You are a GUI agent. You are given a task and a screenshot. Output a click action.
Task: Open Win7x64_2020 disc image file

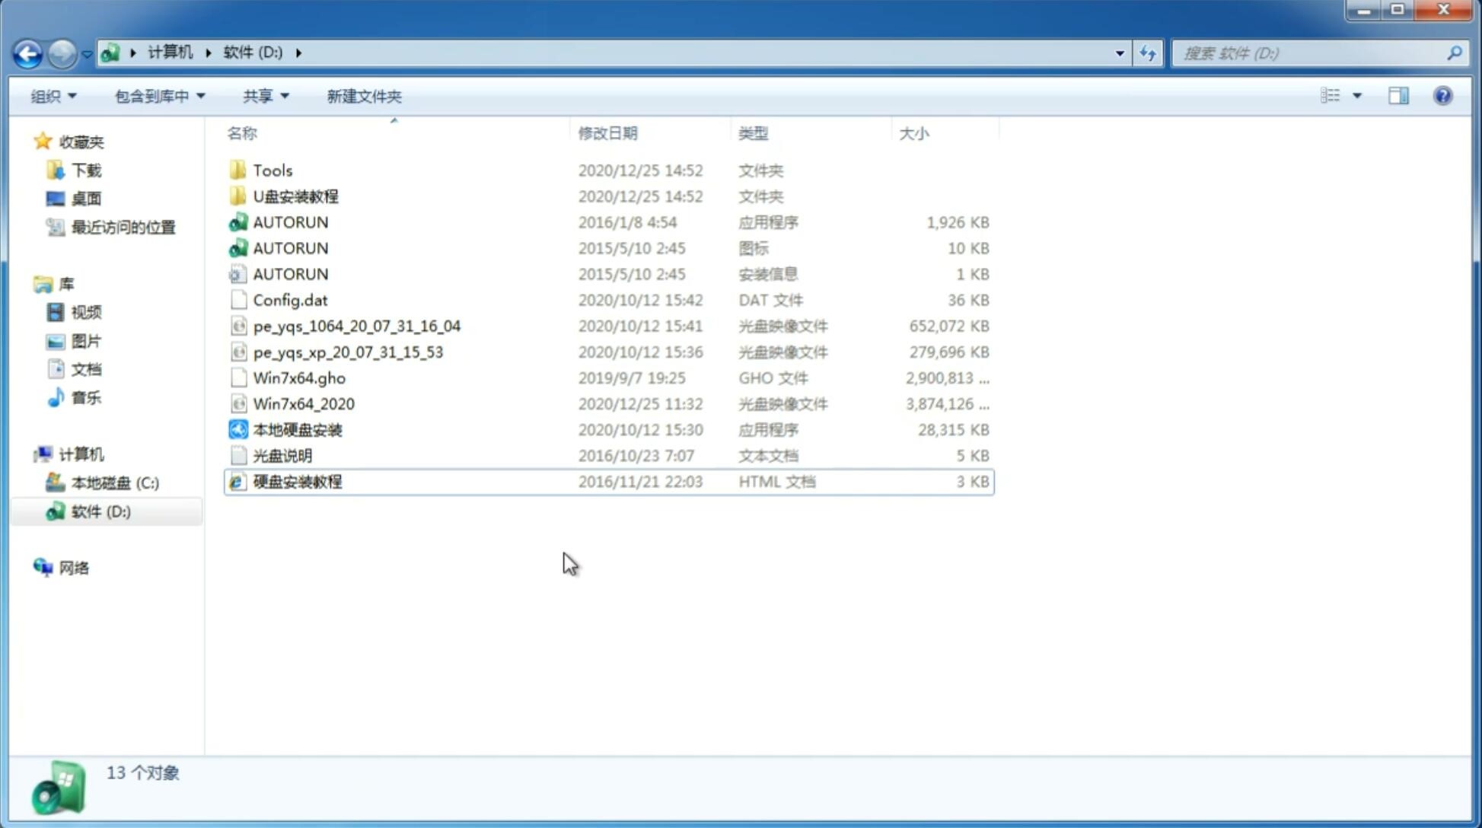pyautogui.click(x=303, y=404)
